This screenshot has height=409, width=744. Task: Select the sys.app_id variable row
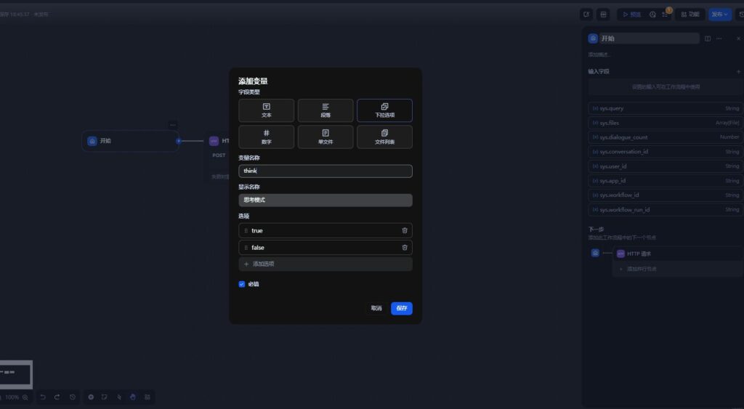pyautogui.click(x=666, y=181)
